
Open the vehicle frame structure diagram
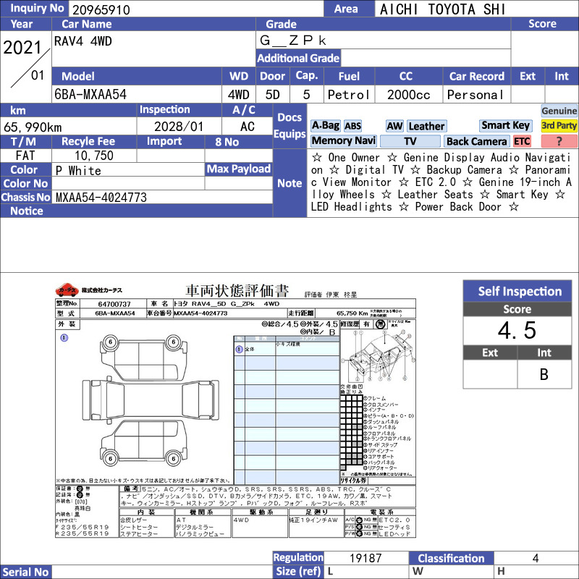378,355
